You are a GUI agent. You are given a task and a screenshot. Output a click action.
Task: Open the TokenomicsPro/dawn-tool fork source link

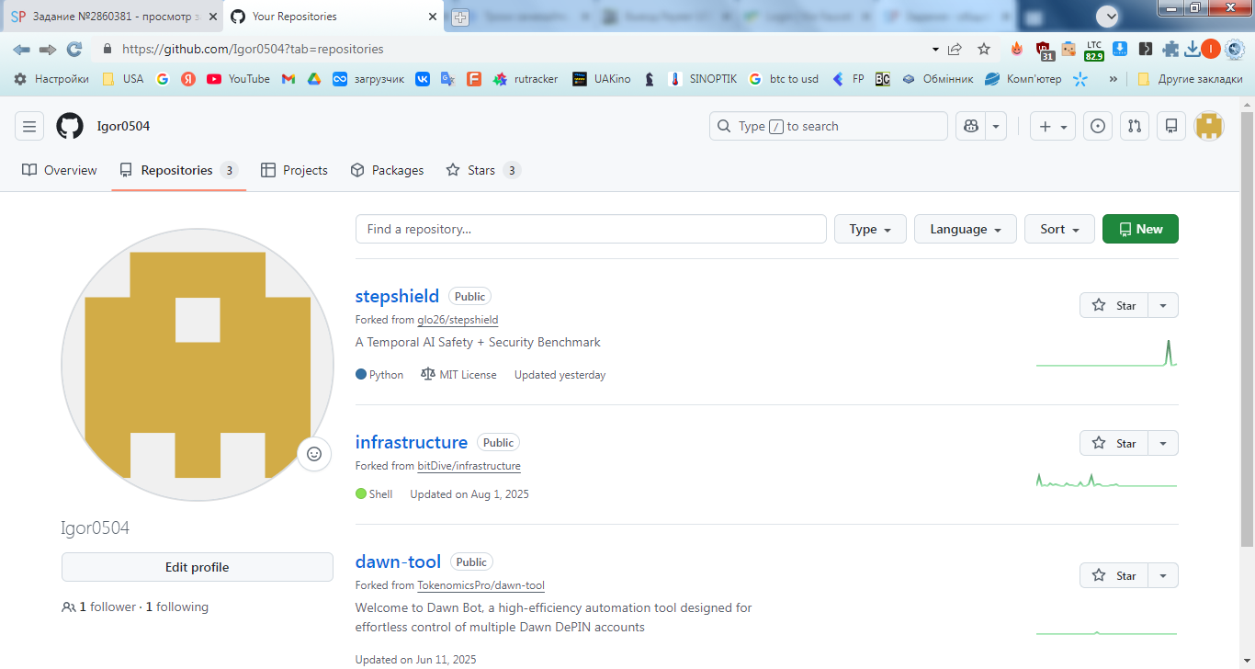coord(481,585)
